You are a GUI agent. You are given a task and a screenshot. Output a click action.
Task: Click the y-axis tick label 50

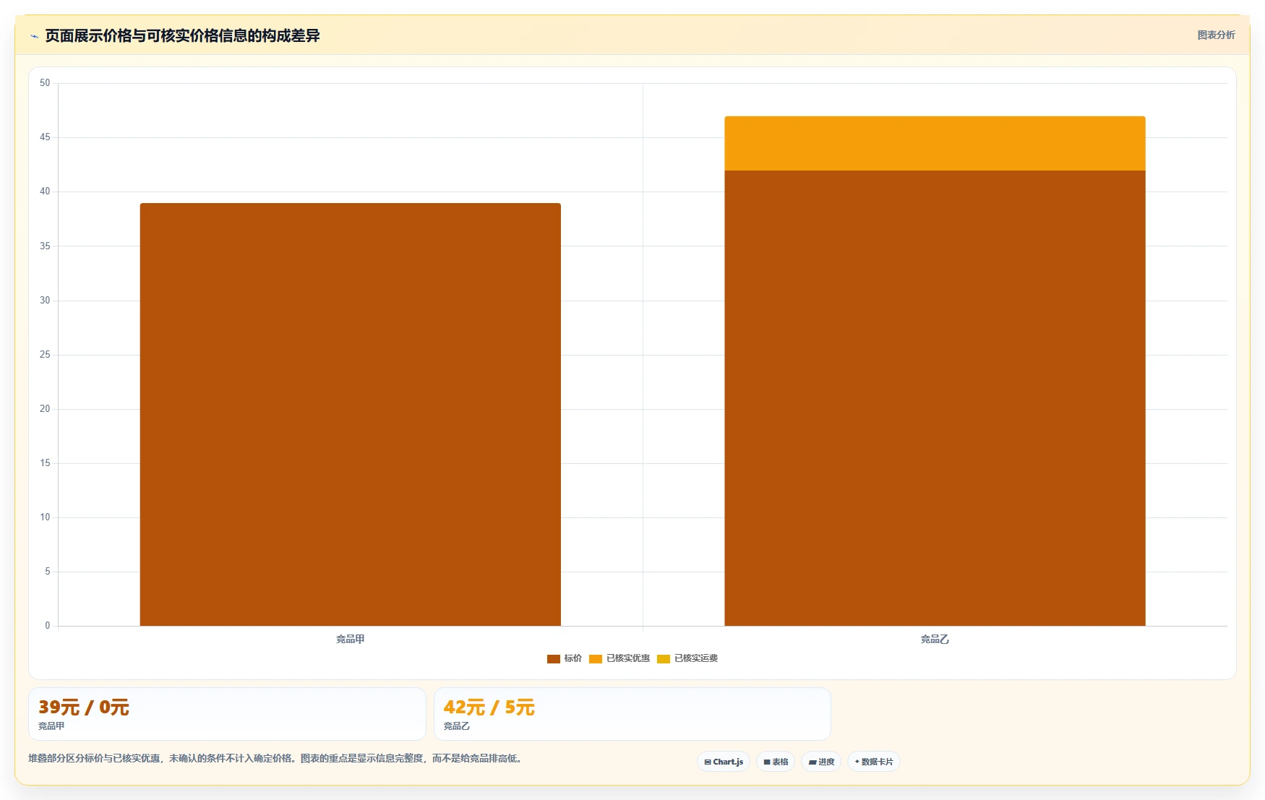coord(45,83)
